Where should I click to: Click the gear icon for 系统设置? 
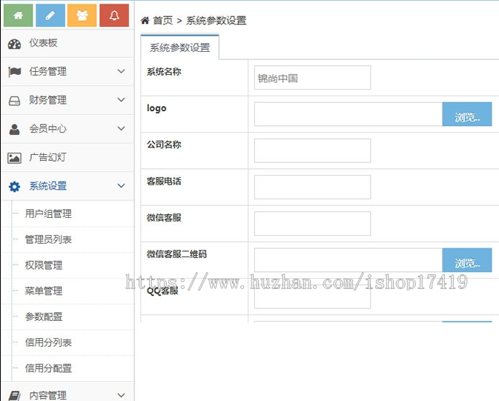(14, 187)
